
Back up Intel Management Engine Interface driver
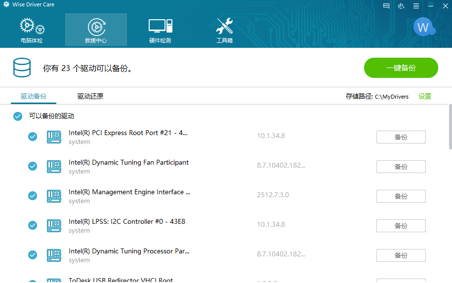click(401, 196)
